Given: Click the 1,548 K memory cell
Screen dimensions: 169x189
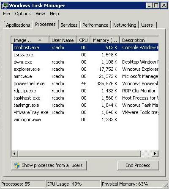Looking at the screenshot, I should [x=109, y=55].
